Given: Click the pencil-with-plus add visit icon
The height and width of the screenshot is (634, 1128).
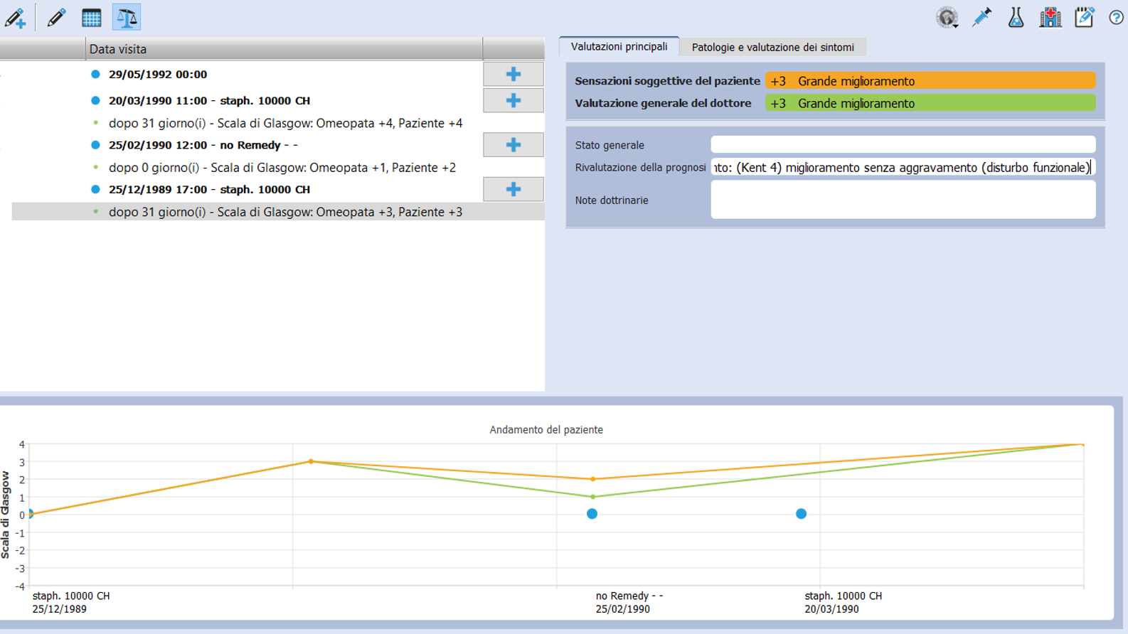Looking at the screenshot, I should tap(15, 18).
